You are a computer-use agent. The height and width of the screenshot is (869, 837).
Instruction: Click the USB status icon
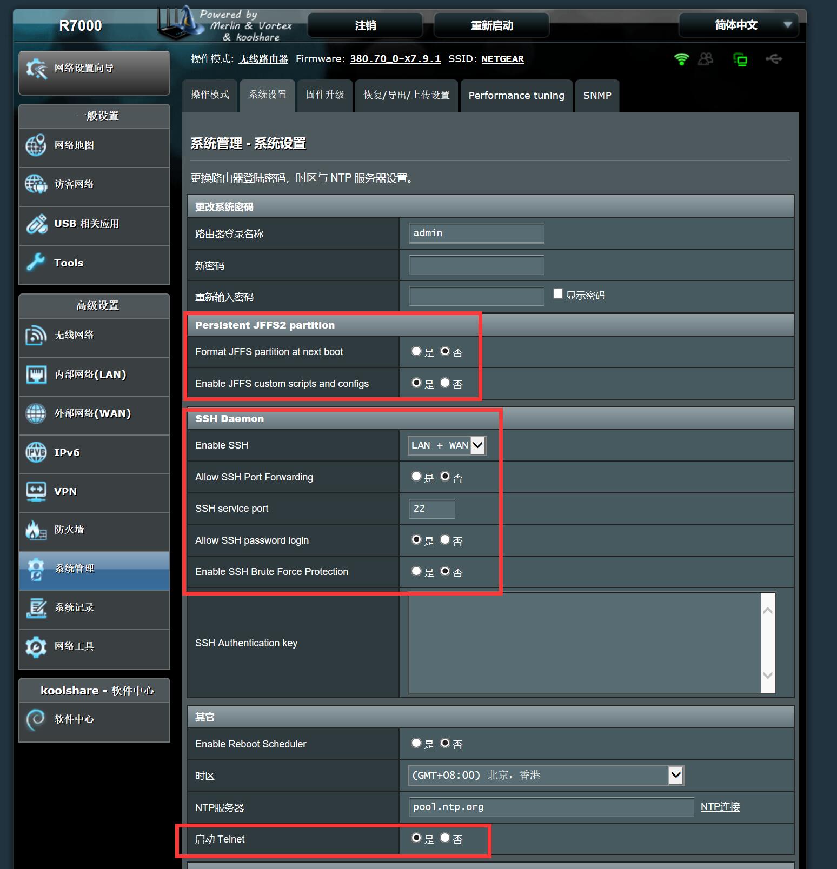tap(774, 58)
